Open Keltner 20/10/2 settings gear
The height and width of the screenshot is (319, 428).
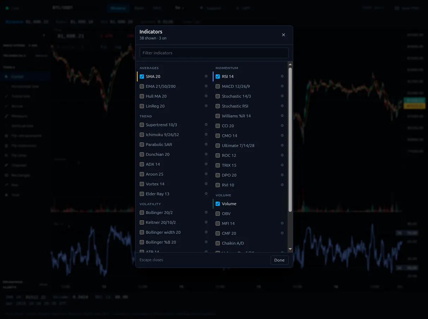pos(206,222)
